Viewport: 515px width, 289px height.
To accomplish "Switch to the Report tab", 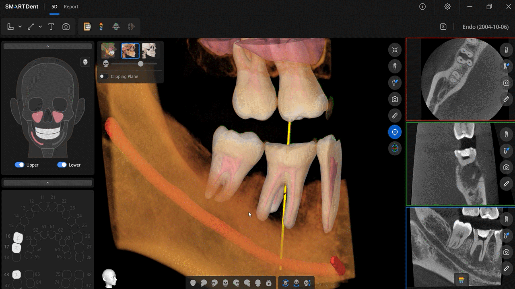I will point(71,7).
